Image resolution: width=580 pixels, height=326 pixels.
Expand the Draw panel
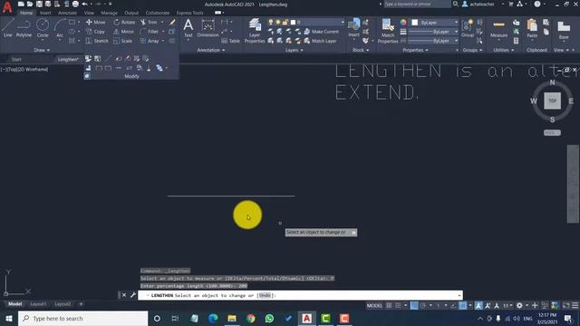pyautogui.click(x=42, y=50)
